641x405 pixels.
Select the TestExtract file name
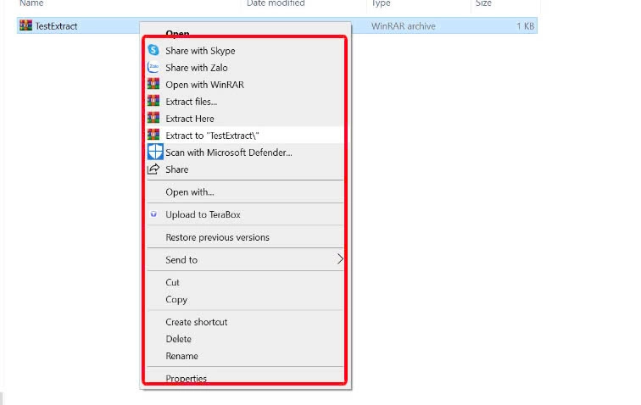pyautogui.click(x=56, y=26)
